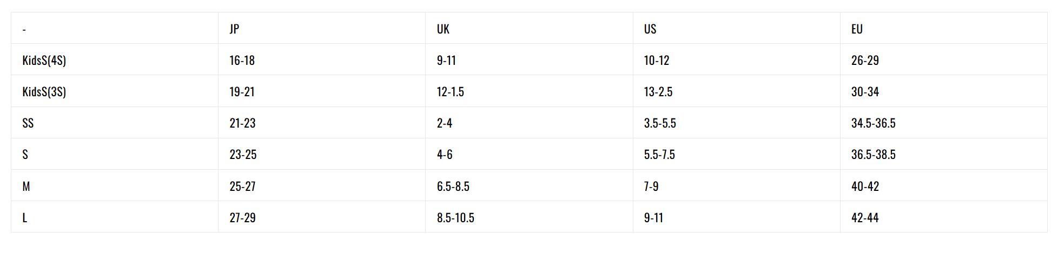
Task: Click the EU value 36.5-38.5
Action: pyautogui.click(x=874, y=154)
